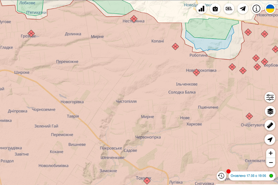Open the Ukrainian flag language selector
Screen dimensions: 278x185
point(270,9)
